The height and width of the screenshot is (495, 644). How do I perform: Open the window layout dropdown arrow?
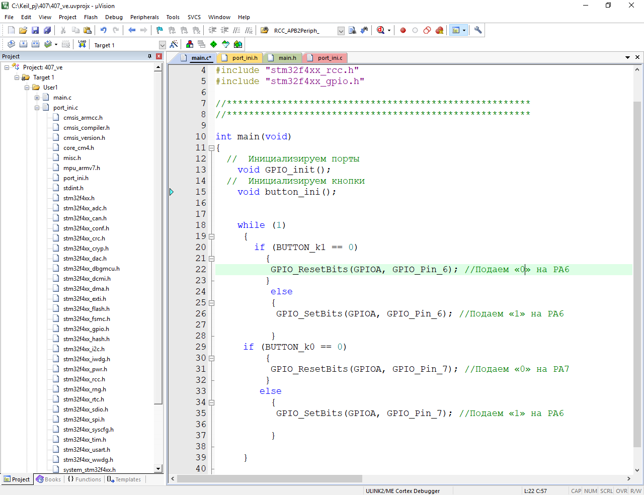[x=464, y=31]
